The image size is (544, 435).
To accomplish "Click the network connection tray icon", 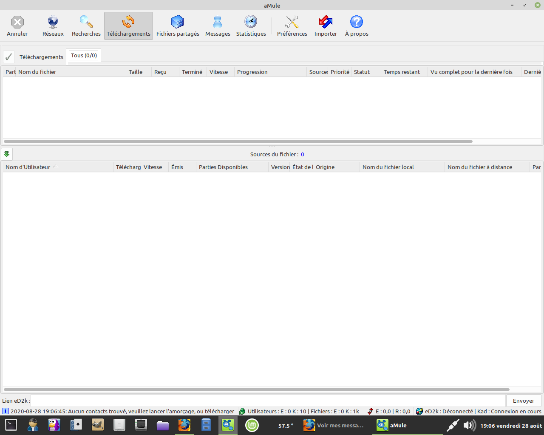I will (453, 425).
